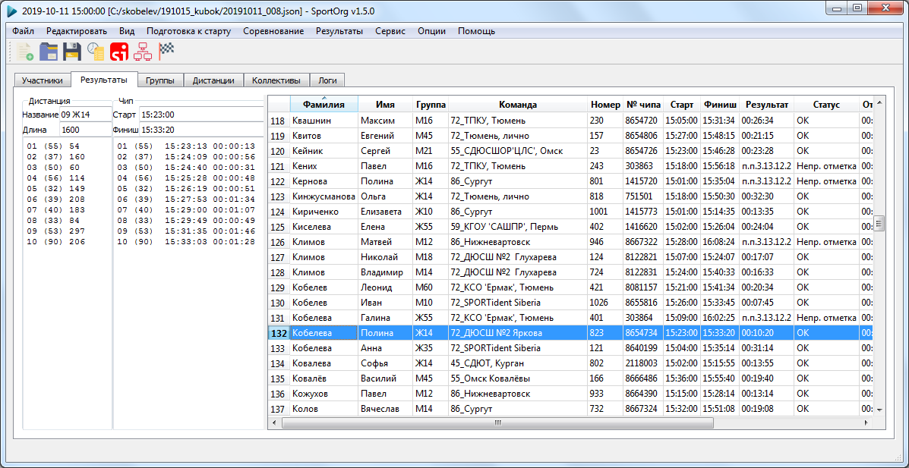Click the name cell Елизавета

coord(386,212)
